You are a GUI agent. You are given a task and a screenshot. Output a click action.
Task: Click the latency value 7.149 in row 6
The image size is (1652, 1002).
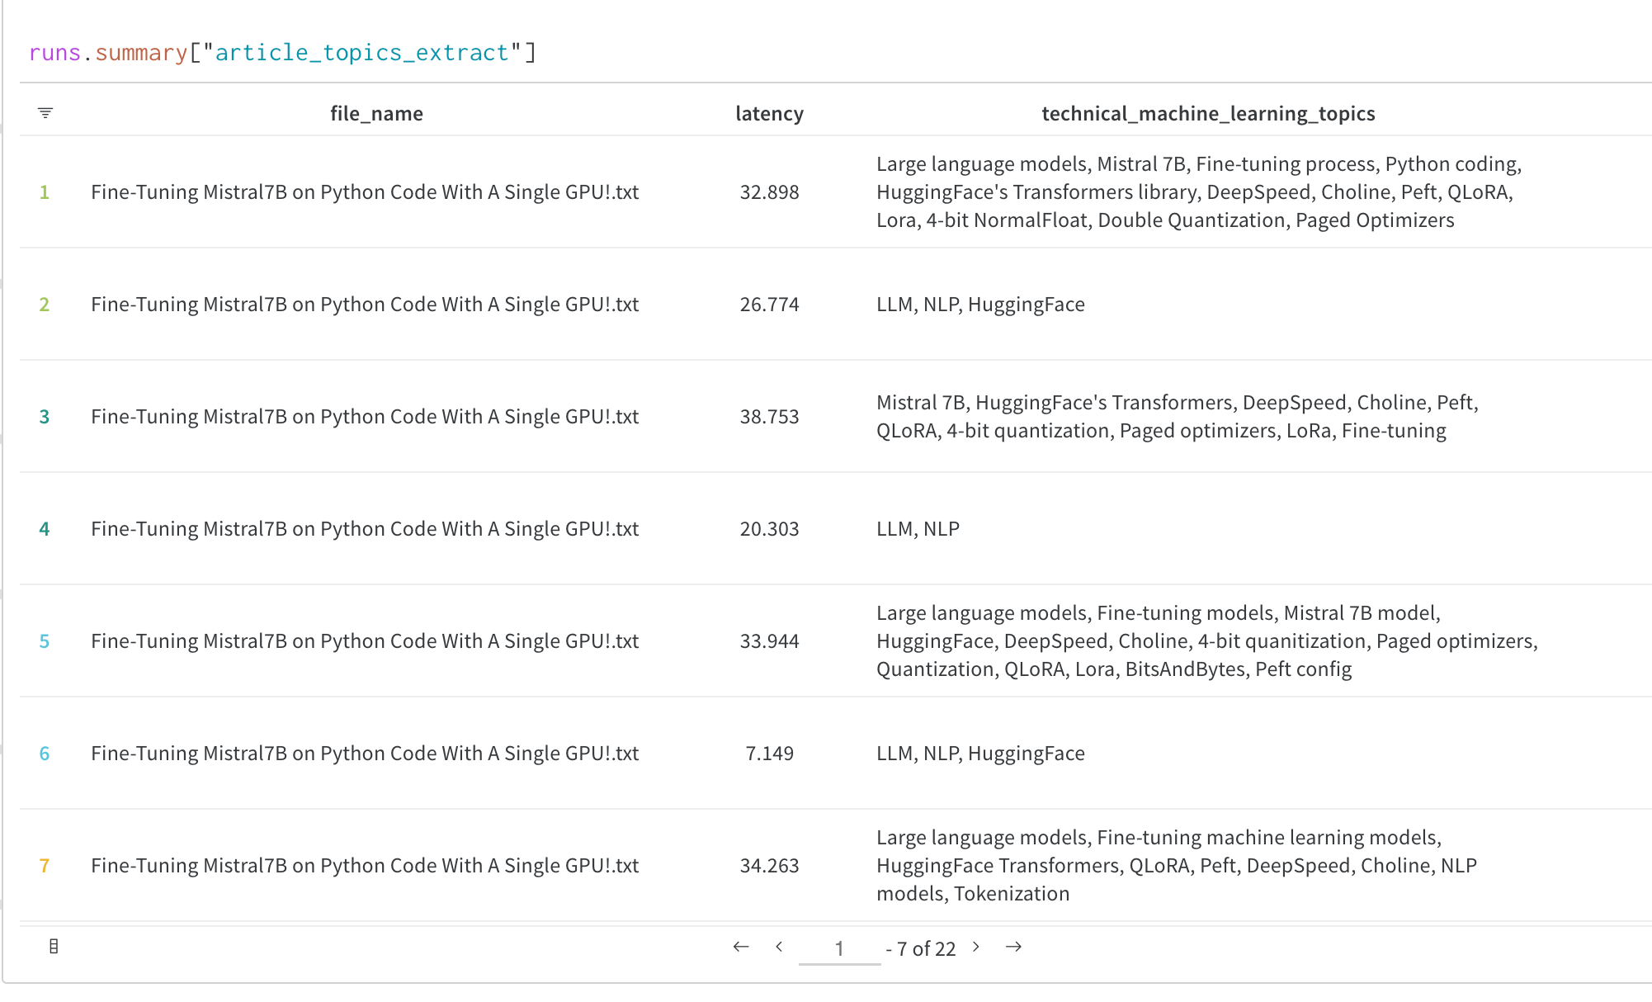click(769, 753)
